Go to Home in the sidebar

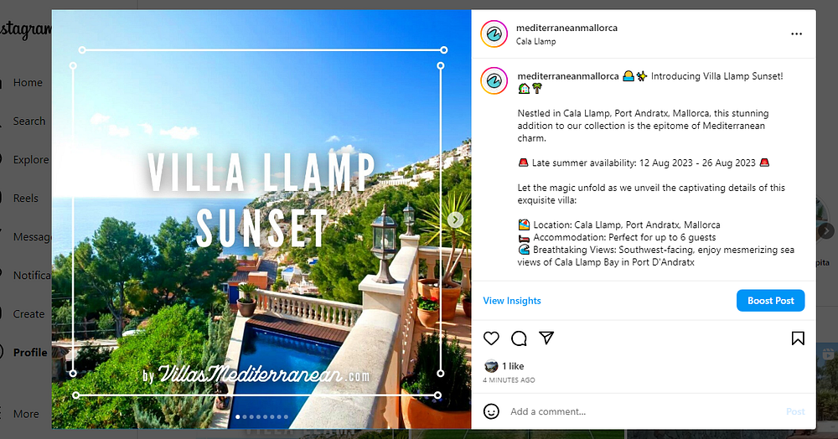[28, 82]
